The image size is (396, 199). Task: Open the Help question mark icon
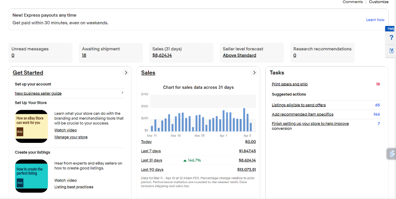coord(391,38)
